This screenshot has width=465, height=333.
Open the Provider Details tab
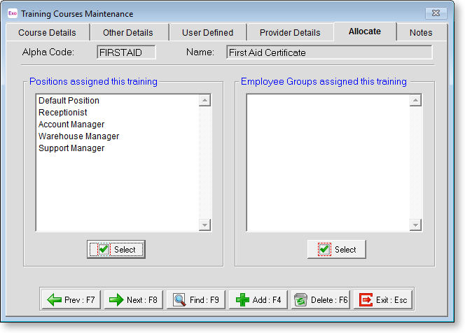[289, 33]
